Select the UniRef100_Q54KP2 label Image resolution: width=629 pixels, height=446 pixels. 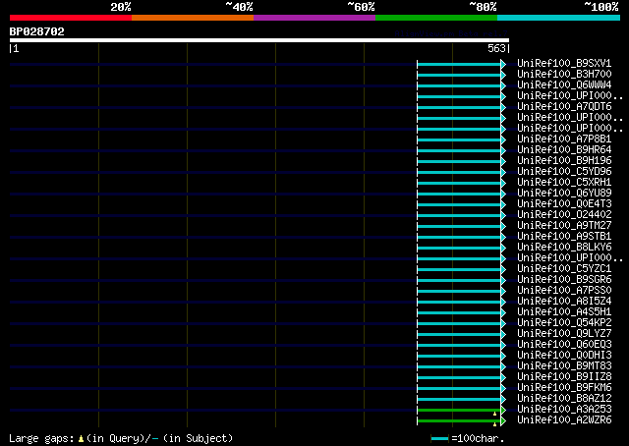coord(564,323)
